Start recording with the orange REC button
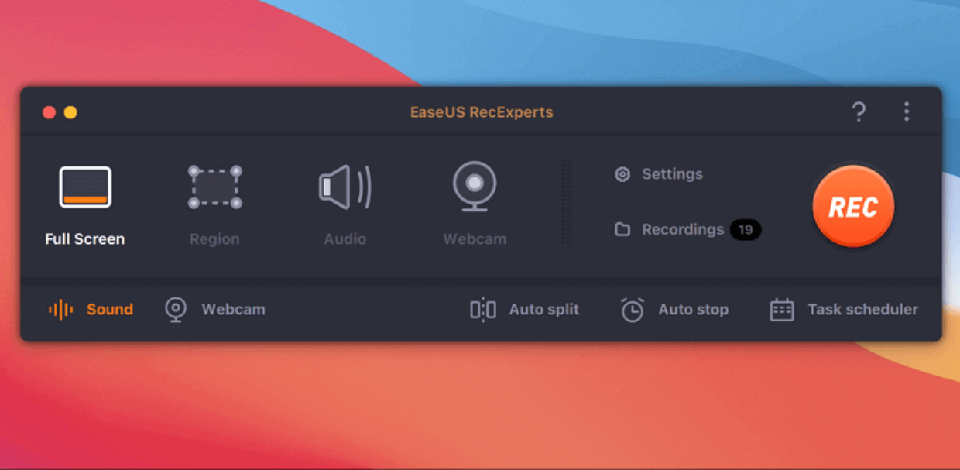The image size is (960, 470). pyautogui.click(x=853, y=207)
